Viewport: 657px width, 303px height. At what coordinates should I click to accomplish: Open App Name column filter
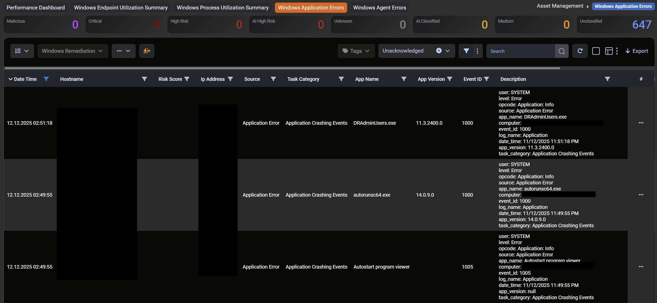coord(404,79)
